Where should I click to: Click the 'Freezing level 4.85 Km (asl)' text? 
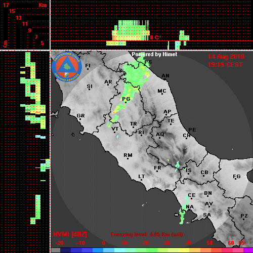pos(147,234)
